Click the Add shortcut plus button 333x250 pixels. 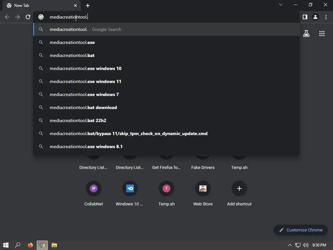(239, 188)
